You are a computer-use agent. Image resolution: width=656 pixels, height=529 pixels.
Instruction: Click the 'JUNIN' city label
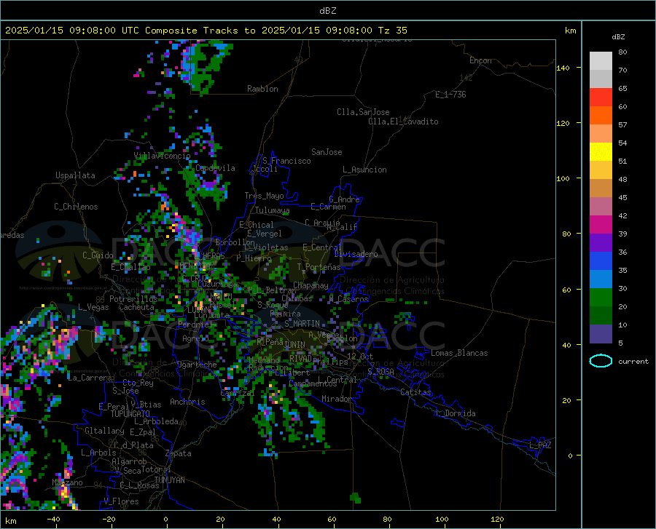[294, 344]
